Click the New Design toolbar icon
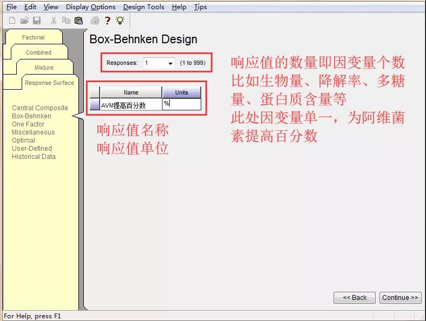Image resolution: width=426 pixels, height=321 pixels. click(x=12, y=21)
